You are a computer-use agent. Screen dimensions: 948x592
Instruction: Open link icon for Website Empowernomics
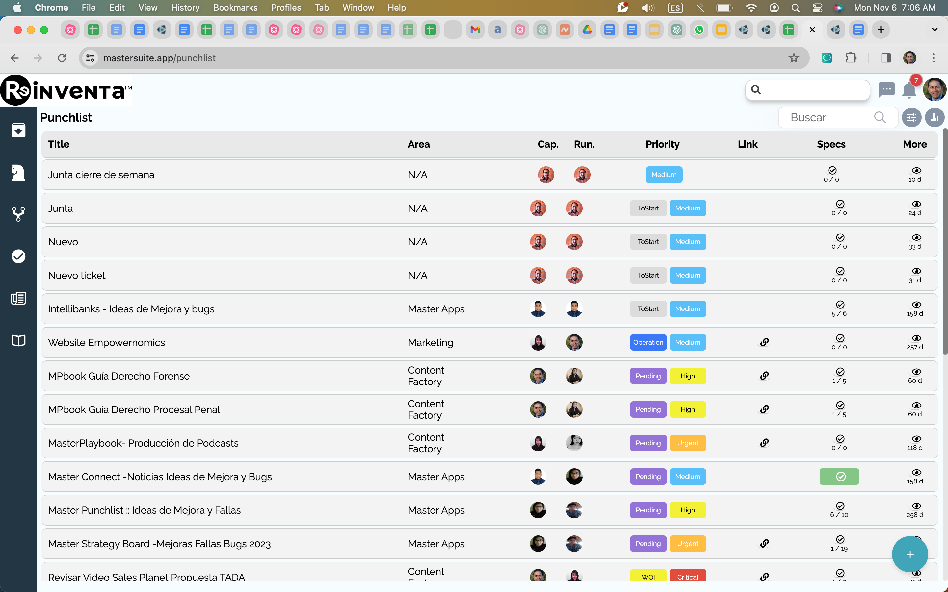point(764,342)
